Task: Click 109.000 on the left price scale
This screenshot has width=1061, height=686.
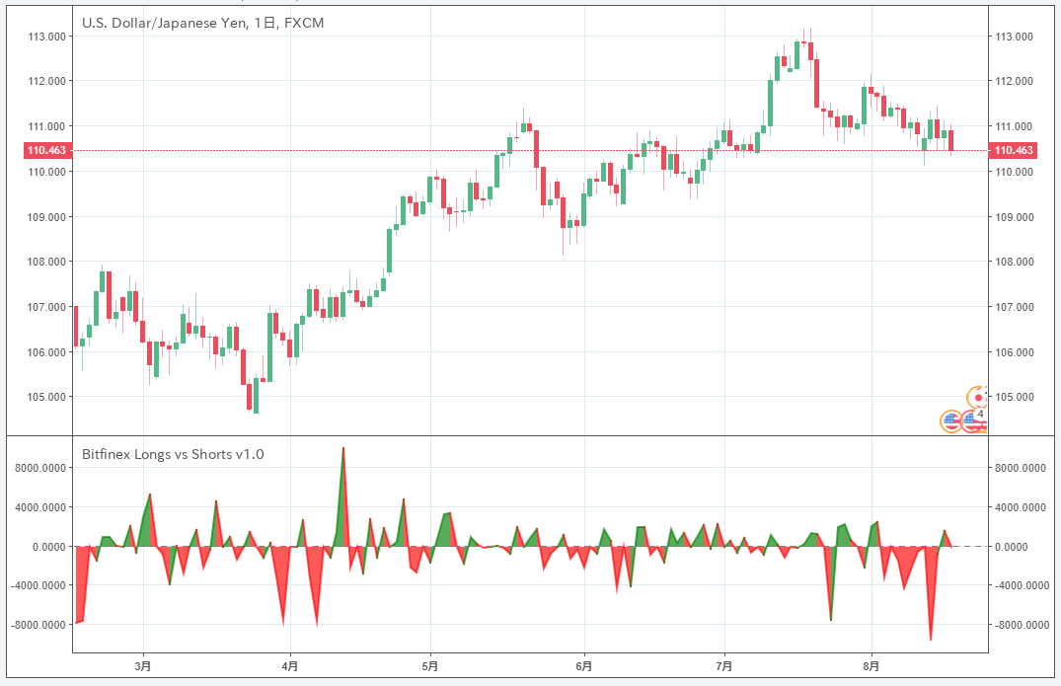Action: (46, 217)
